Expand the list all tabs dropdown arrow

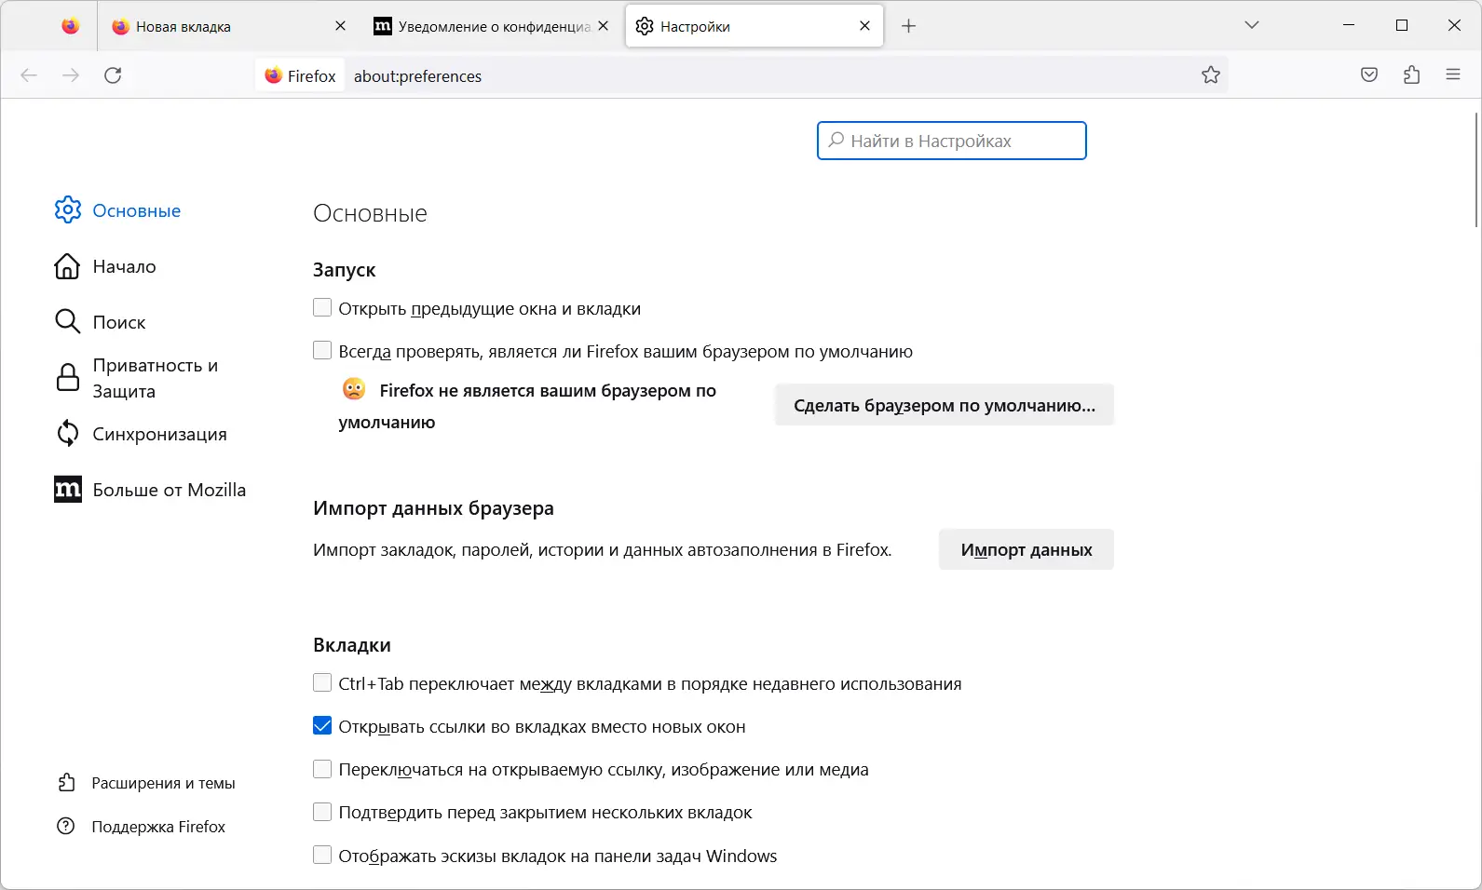tap(1251, 26)
